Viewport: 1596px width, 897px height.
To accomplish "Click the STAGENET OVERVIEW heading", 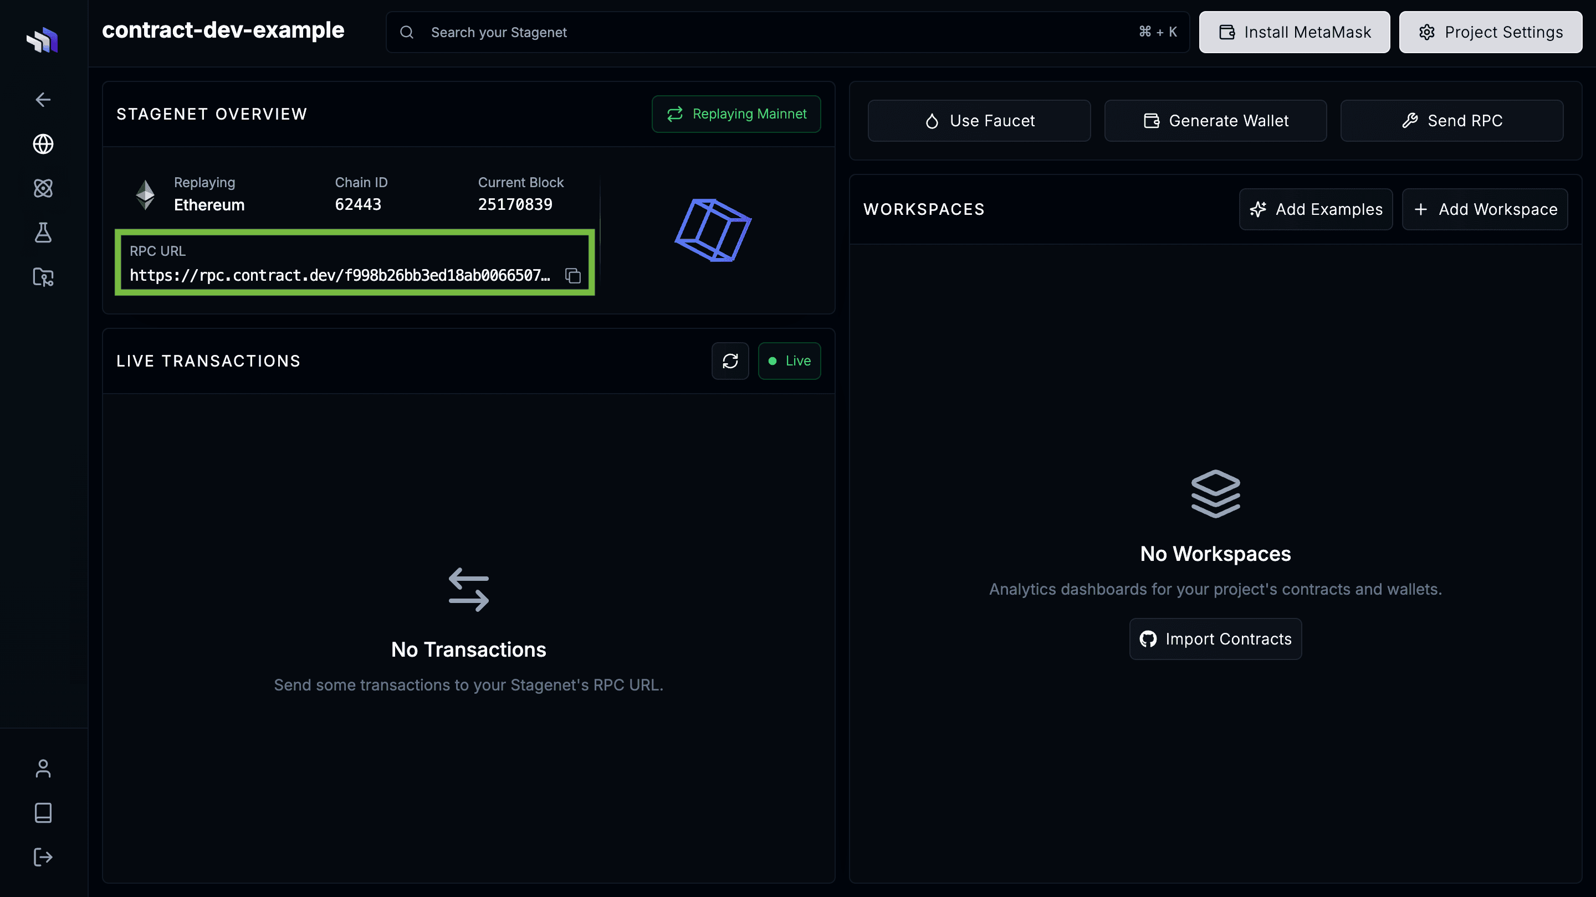I will 212,114.
